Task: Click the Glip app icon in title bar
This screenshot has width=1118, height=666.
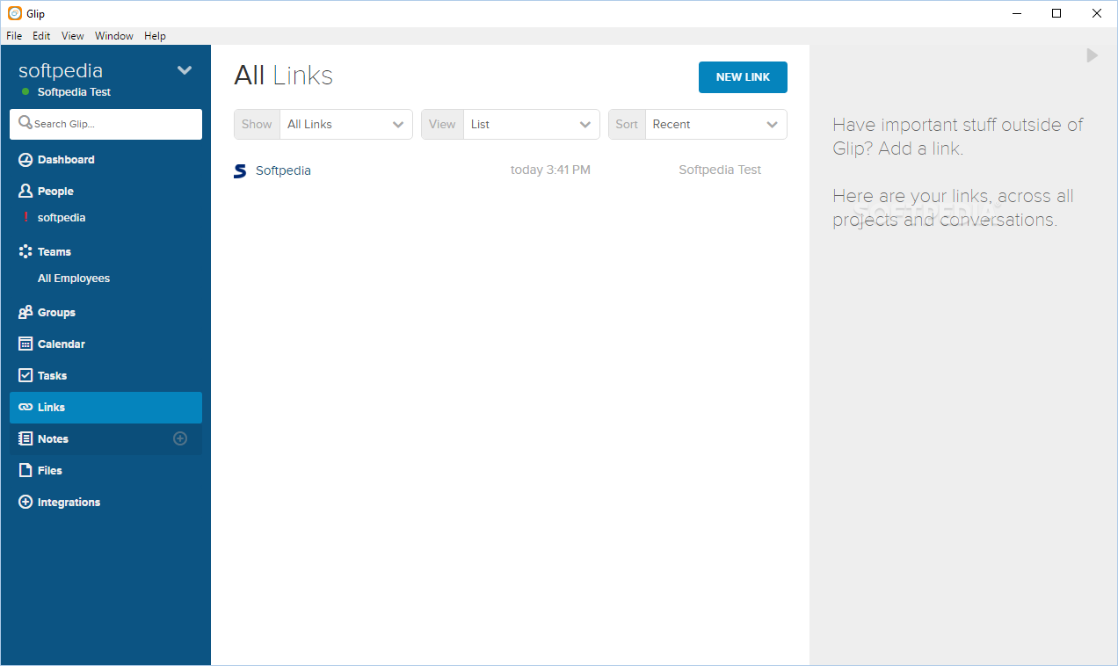Action: [x=14, y=13]
